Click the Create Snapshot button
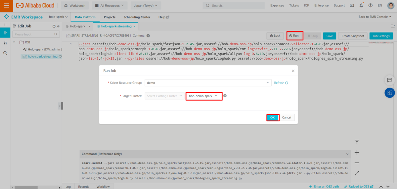397x189 pixels. (x=353, y=36)
